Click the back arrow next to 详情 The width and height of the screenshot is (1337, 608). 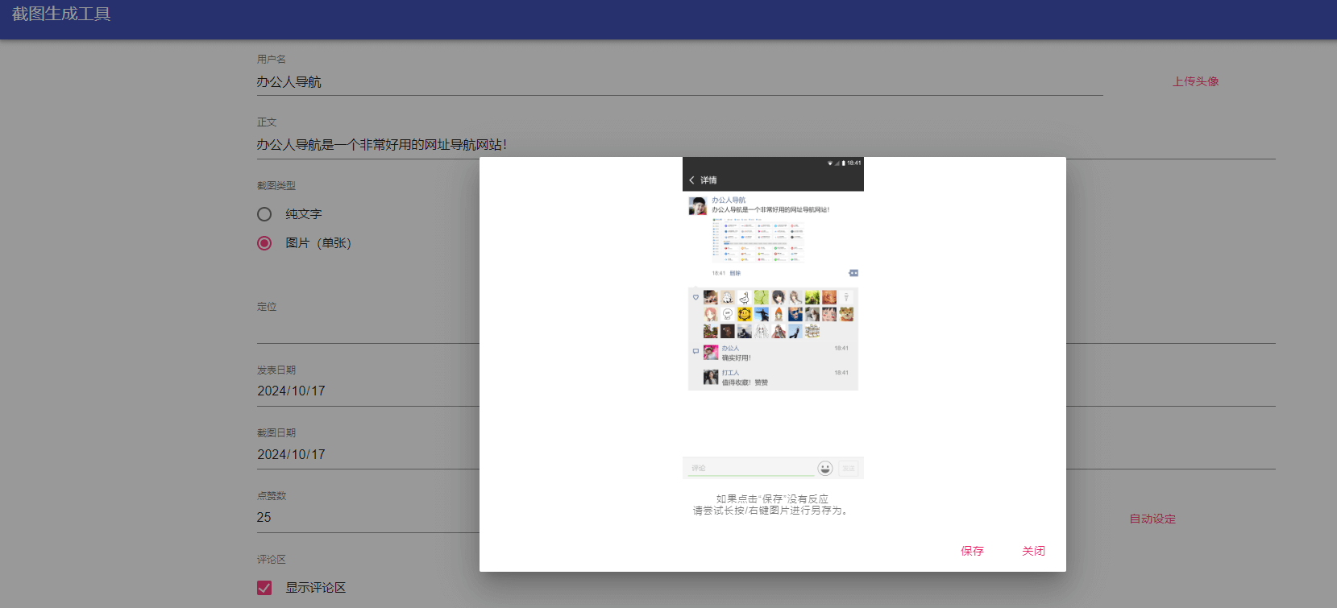coord(691,180)
